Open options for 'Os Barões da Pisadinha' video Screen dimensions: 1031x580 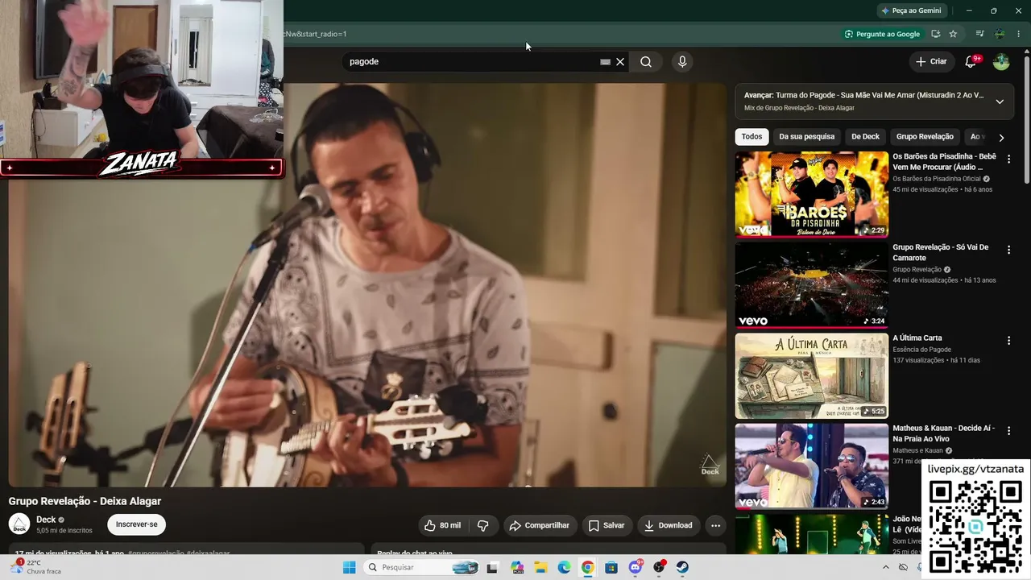point(1008,159)
